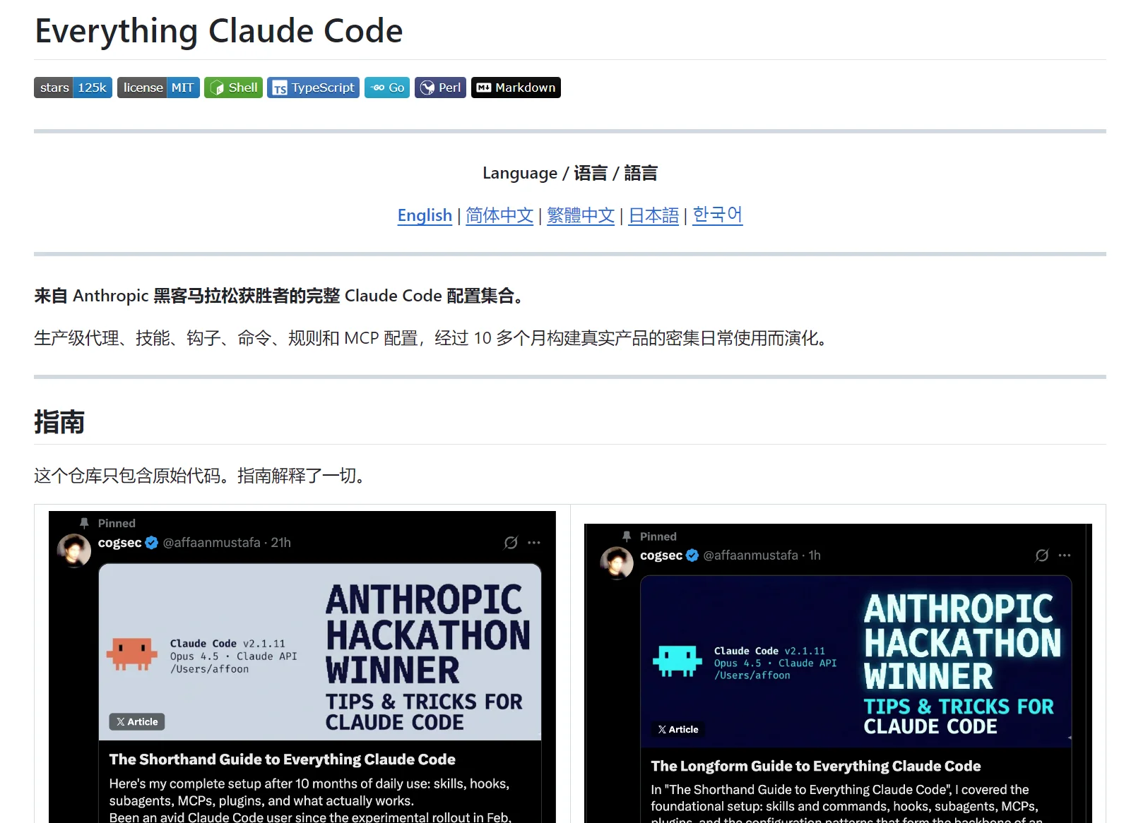The image size is (1148, 823).
Task: Click the pin icon on the pinned tweet
Action: (x=84, y=522)
